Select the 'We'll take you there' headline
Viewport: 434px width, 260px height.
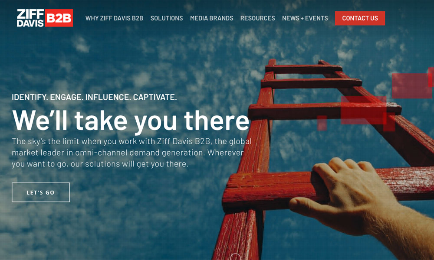(x=131, y=120)
